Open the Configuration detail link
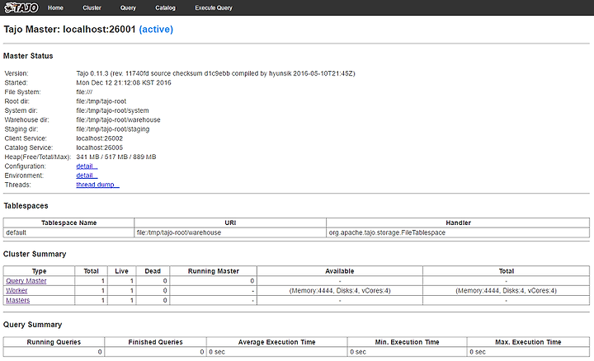This screenshot has height=361, width=594. tap(87, 166)
